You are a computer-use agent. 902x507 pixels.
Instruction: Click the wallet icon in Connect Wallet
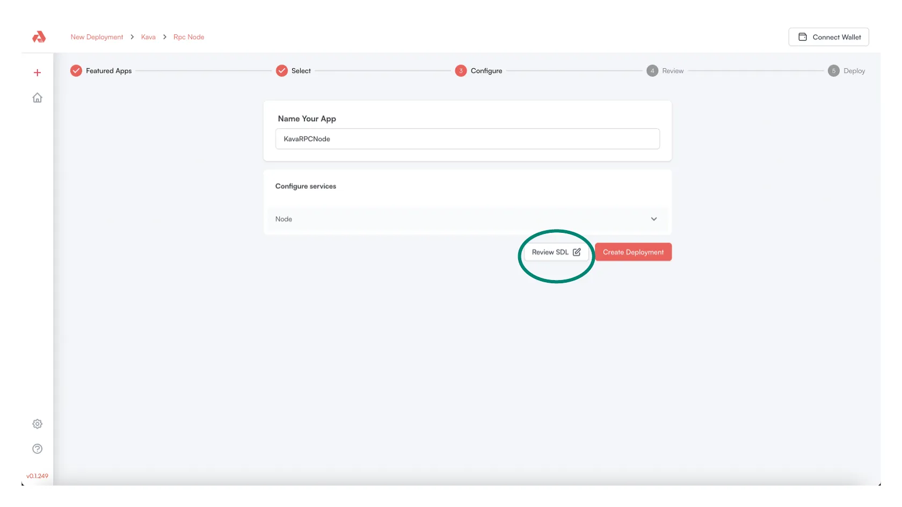point(803,37)
